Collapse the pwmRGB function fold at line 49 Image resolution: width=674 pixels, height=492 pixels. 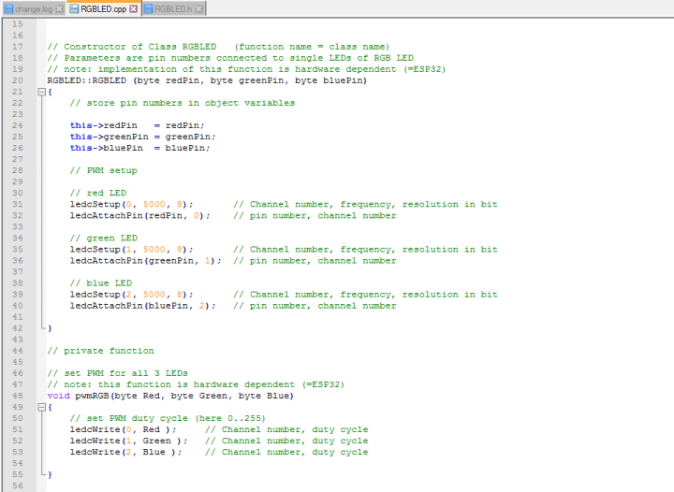[x=41, y=407]
